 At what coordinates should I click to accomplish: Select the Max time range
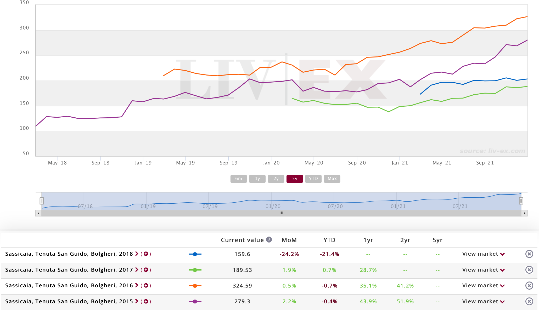pyautogui.click(x=332, y=179)
